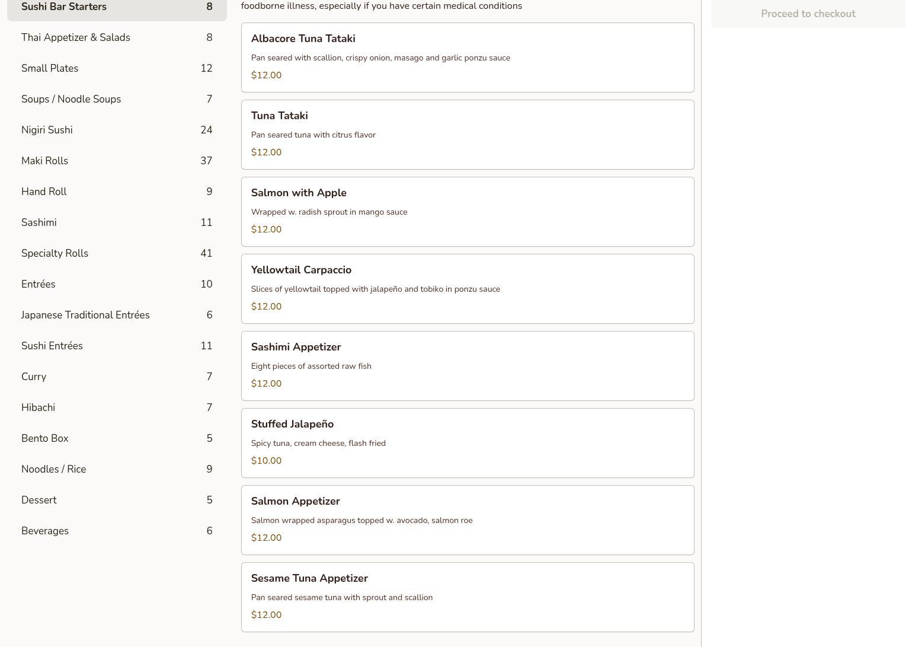Viewport: 915px width, 647px height.
Task: Click the $12.00 price of Yellowtail Carpaccio
Action: [x=266, y=307]
